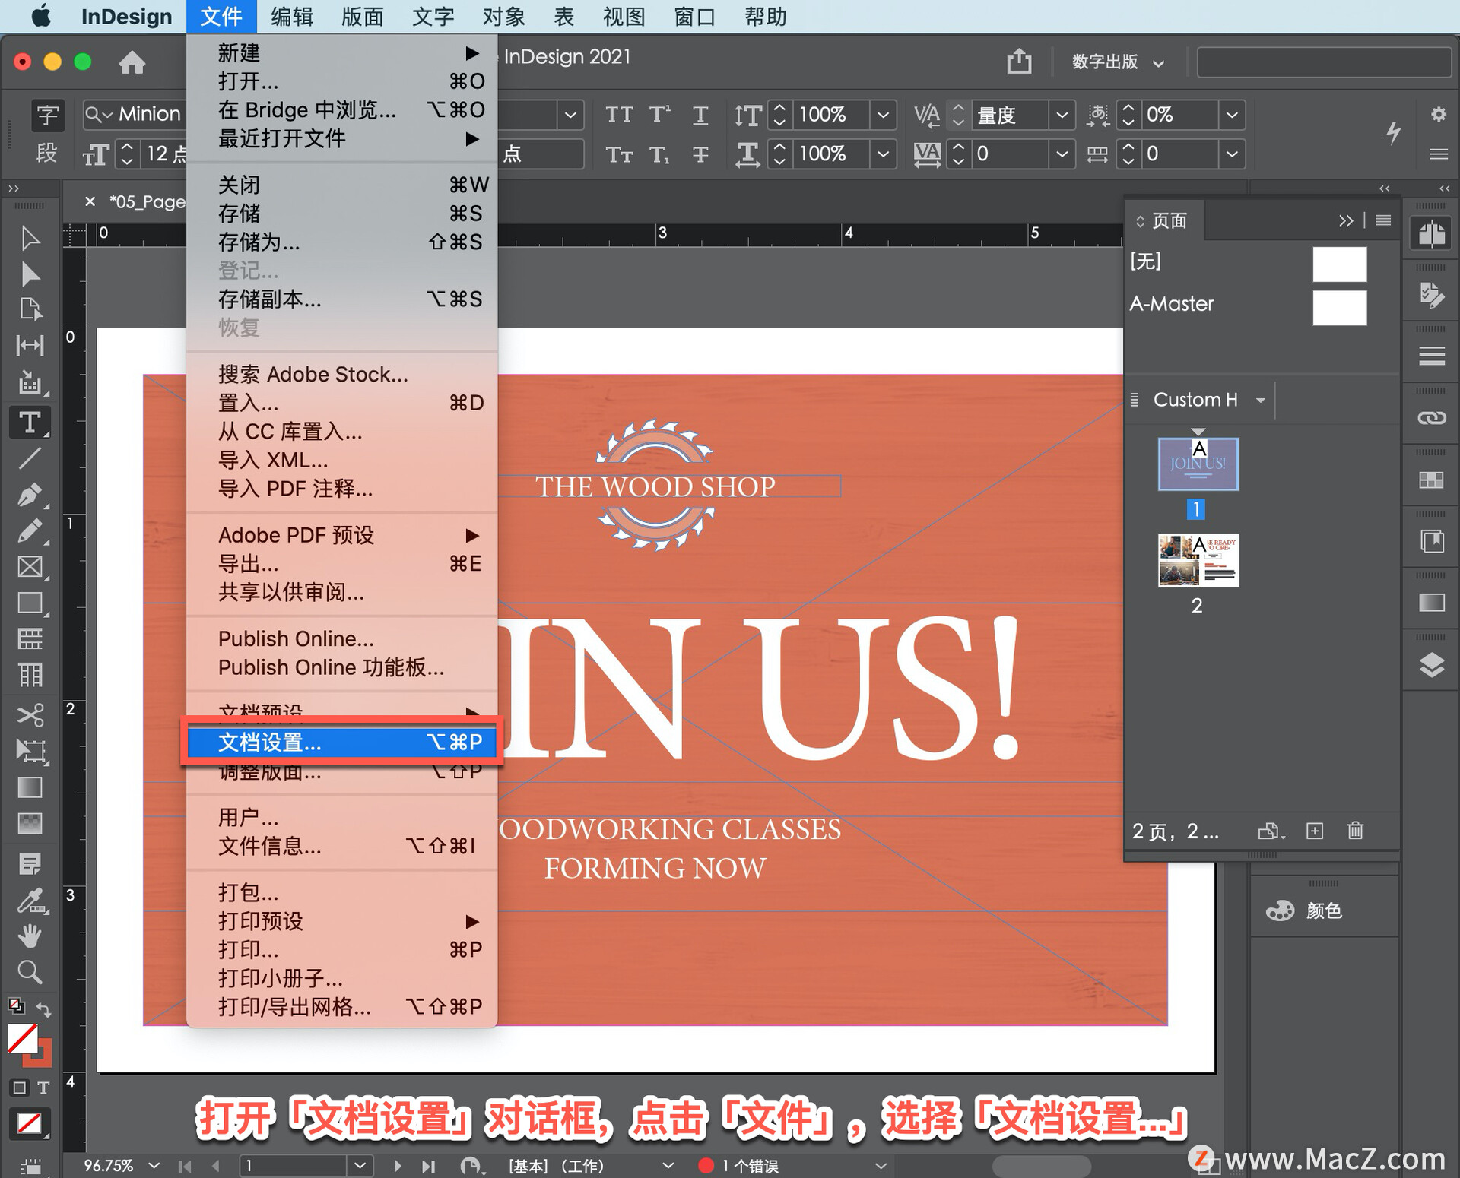1460x1178 pixels.
Task: Toggle superscript formatting in the character bar
Action: click(x=659, y=115)
